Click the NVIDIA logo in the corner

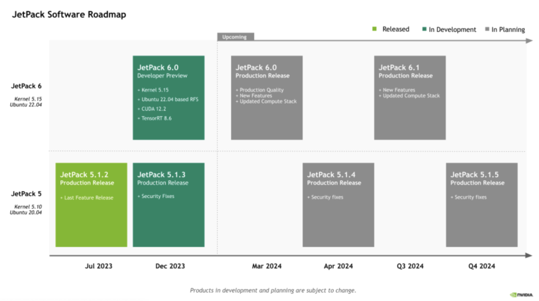(521, 294)
